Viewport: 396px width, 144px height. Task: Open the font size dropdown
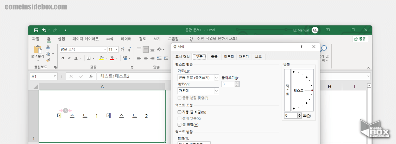pyautogui.click(x=116, y=49)
